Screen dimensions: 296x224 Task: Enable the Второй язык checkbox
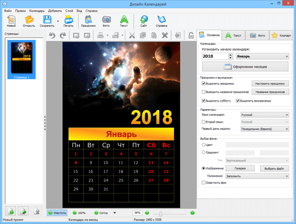point(204,122)
